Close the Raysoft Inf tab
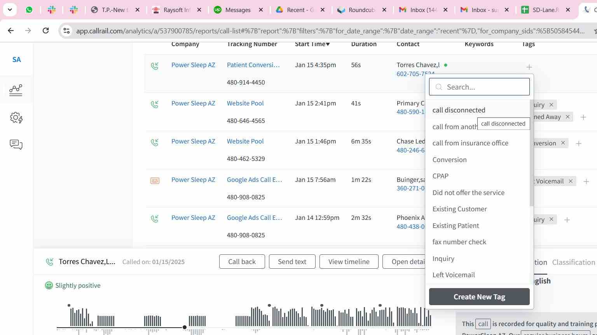 [x=199, y=10]
